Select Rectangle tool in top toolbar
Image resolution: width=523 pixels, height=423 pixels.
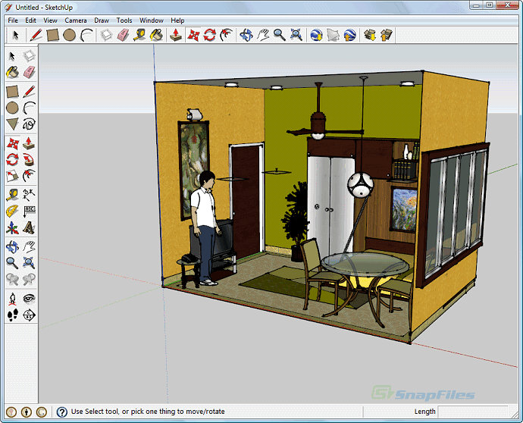(53, 35)
